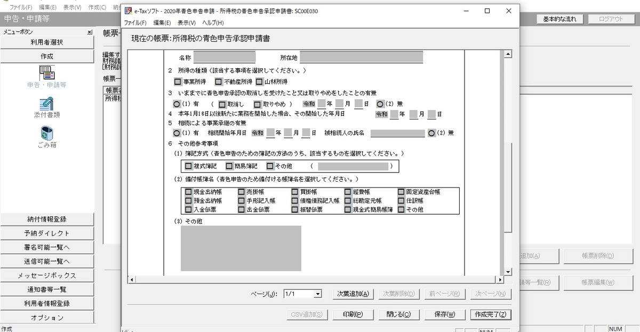Open 作成(C) menu in the background window
Viewport: 640px width, 332px height.
[97, 7]
